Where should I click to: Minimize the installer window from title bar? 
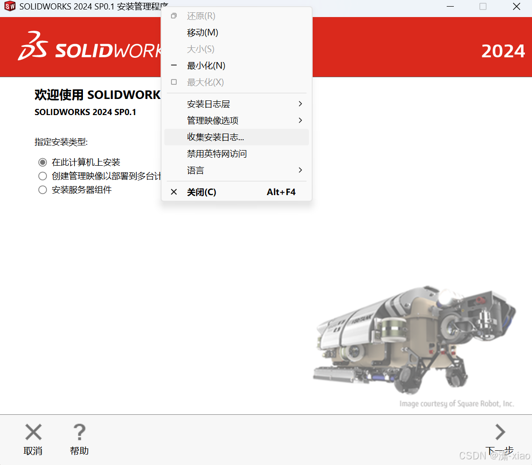[x=450, y=7]
